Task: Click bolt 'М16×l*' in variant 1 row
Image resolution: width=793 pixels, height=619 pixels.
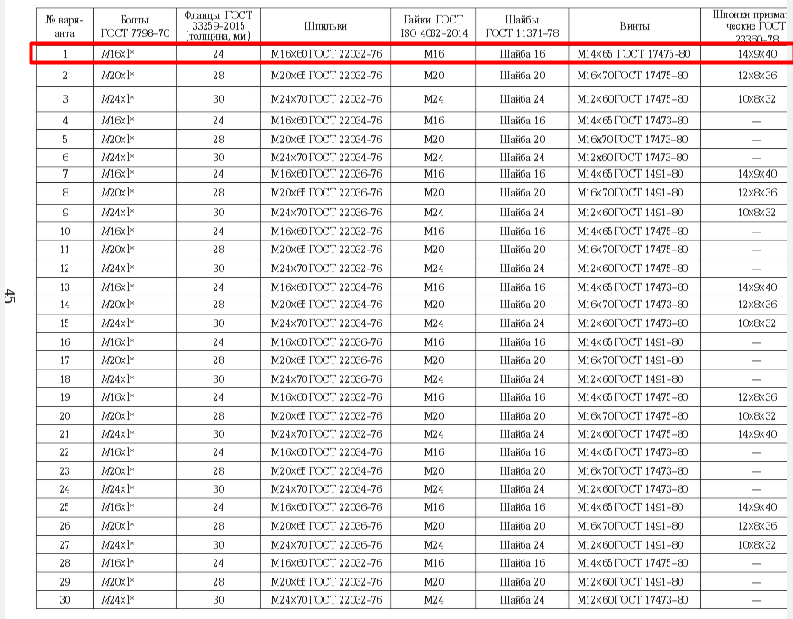Action: 118,53
